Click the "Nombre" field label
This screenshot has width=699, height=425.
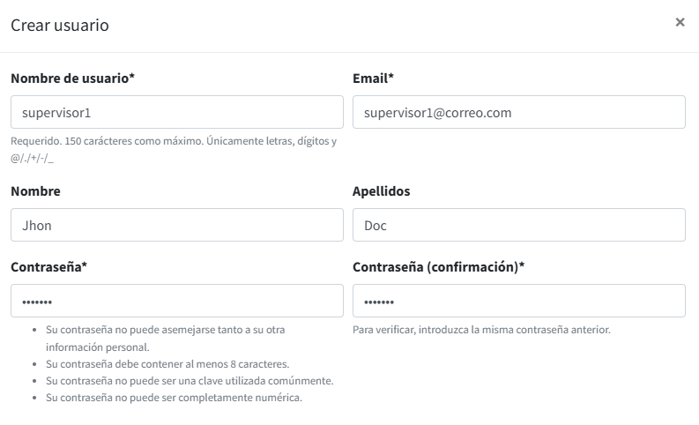pyautogui.click(x=35, y=191)
